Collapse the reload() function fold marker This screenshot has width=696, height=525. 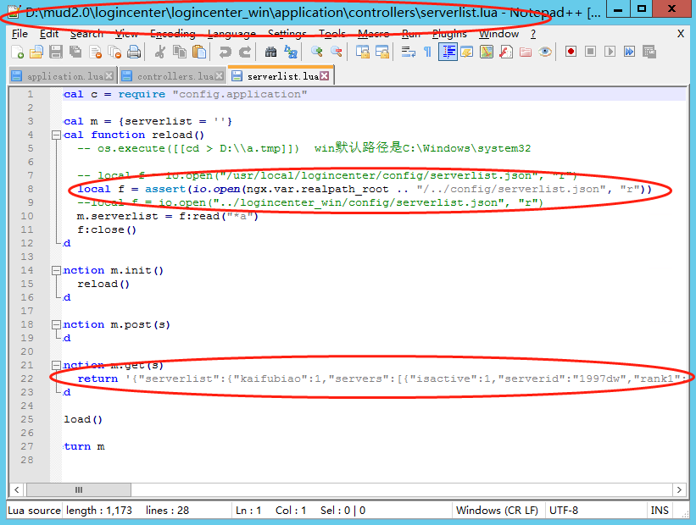coord(56,135)
